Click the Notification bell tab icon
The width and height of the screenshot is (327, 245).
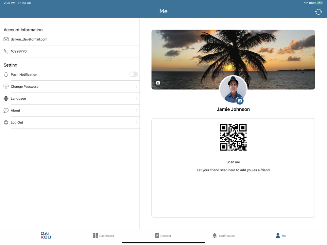[215, 236]
